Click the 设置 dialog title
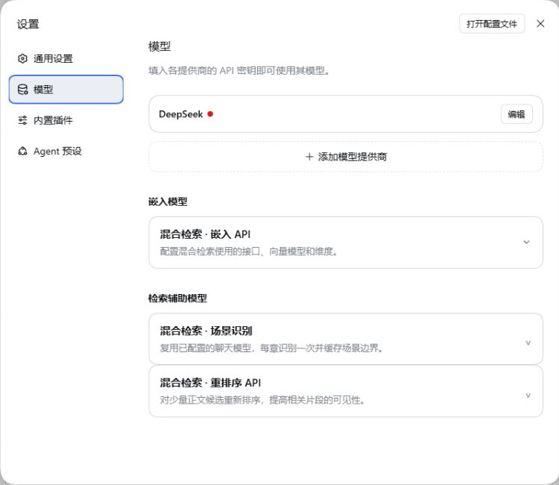The width and height of the screenshot is (559, 485). pos(28,25)
